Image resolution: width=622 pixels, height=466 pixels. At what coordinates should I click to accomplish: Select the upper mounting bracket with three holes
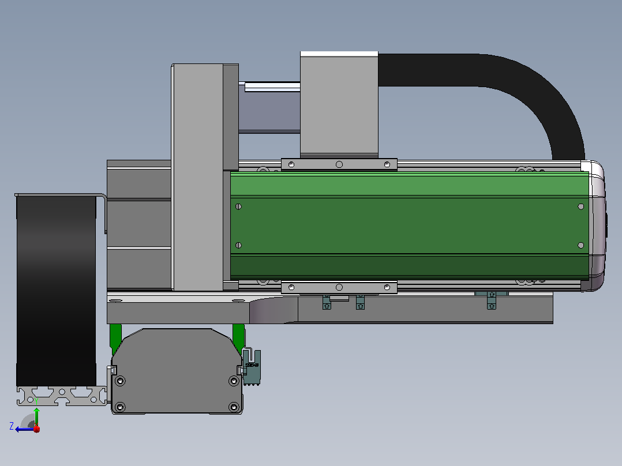(339, 164)
